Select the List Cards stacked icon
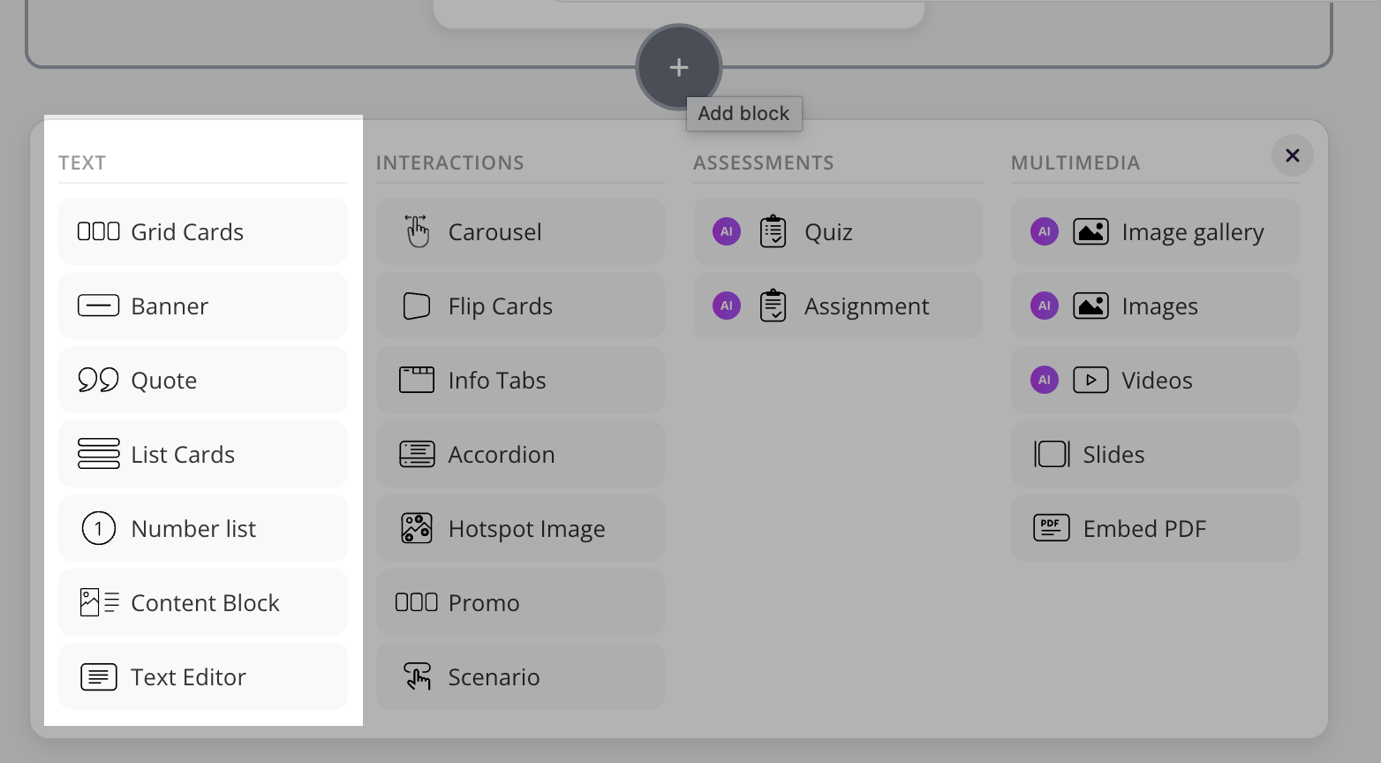The width and height of the screenshot is (1381, 763). [x=99, y=454]
